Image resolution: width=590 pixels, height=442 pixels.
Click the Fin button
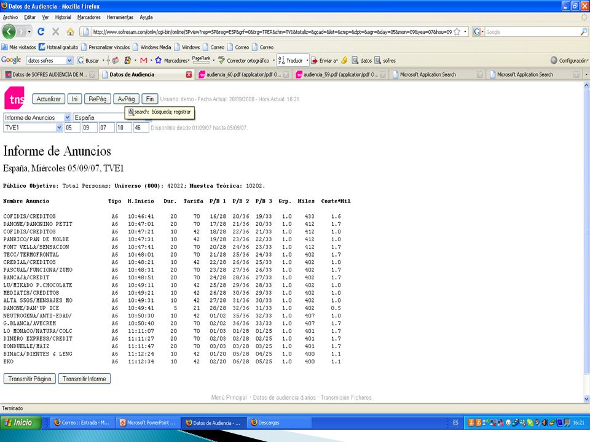pos(150,99)
